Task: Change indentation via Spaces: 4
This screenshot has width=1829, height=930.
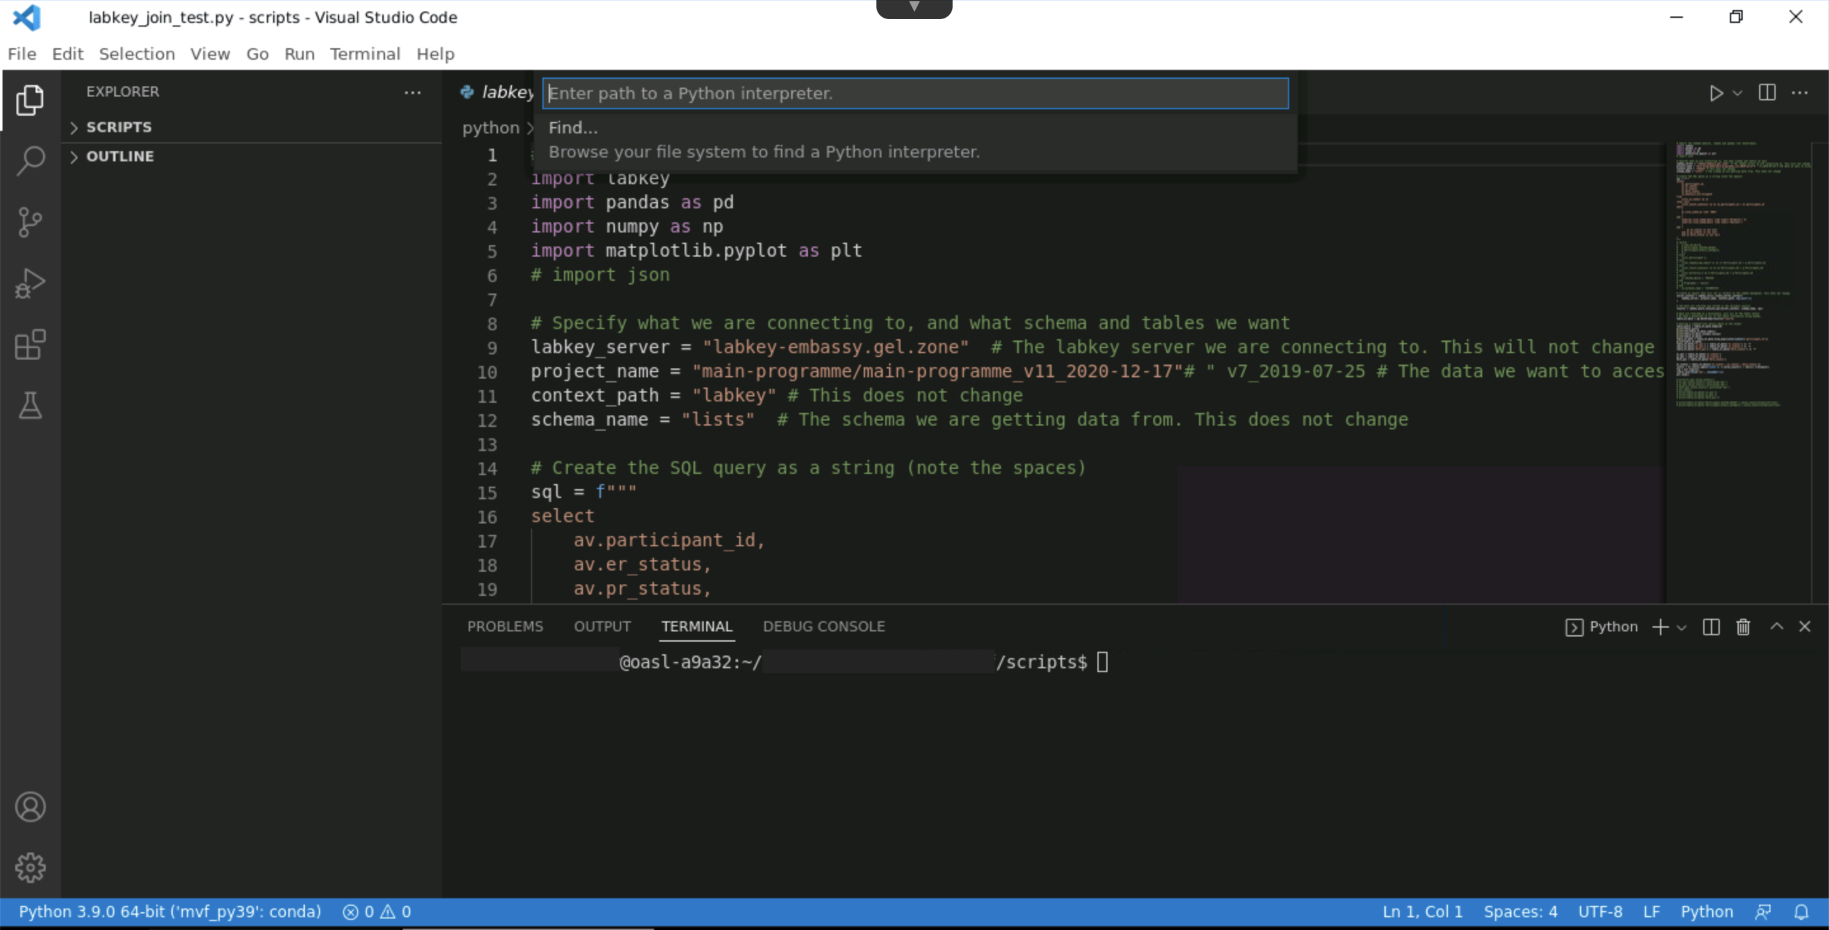Action: click(1520, 912)
